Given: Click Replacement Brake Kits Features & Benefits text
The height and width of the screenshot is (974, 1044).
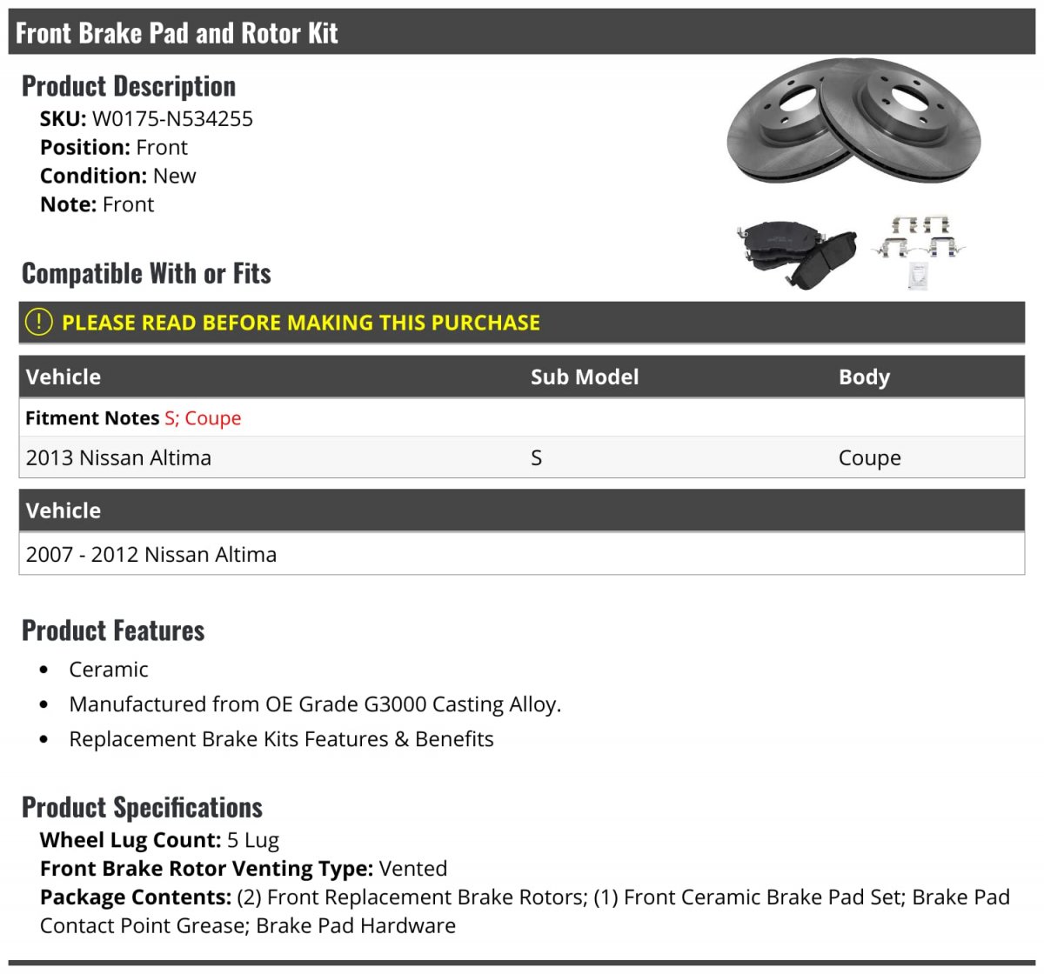Looking at the screenshot, I should (x=281, y=739).
